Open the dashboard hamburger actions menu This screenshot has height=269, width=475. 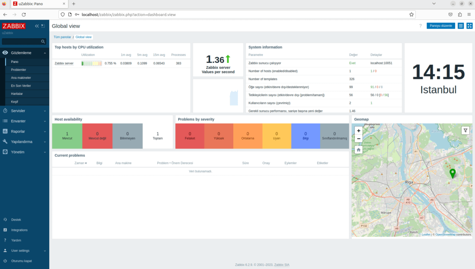coord(461,26)
